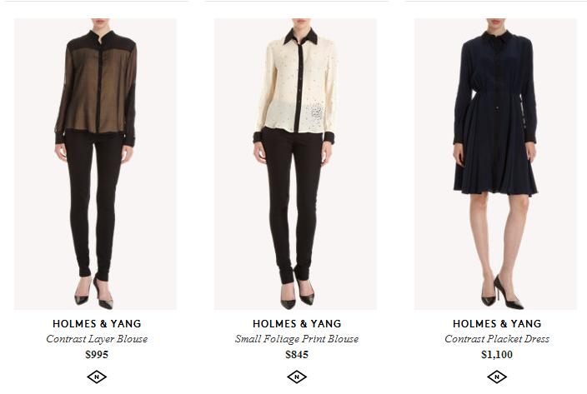Click the black pants on the foliage blouse model

point(293,202)
